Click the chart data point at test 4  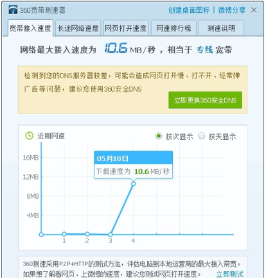(134, 184)
